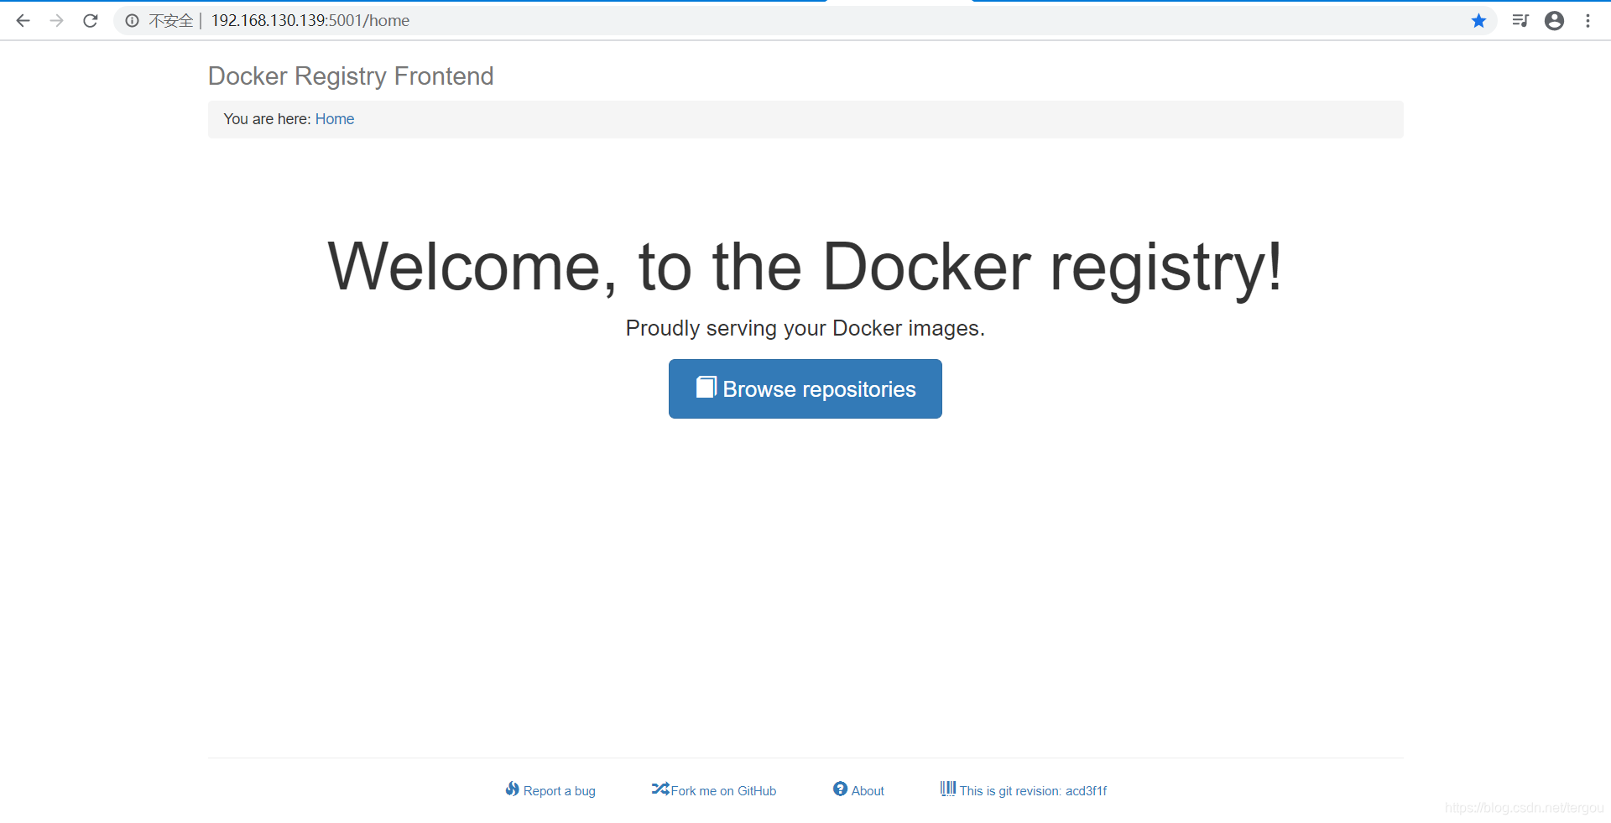Click the Browse repositories button
The height and width of the screenshot is (823, 1611).
point(805,388)
